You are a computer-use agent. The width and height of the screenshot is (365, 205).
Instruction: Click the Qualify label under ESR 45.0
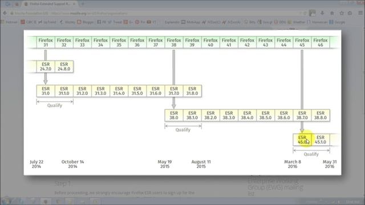(311, 154)
